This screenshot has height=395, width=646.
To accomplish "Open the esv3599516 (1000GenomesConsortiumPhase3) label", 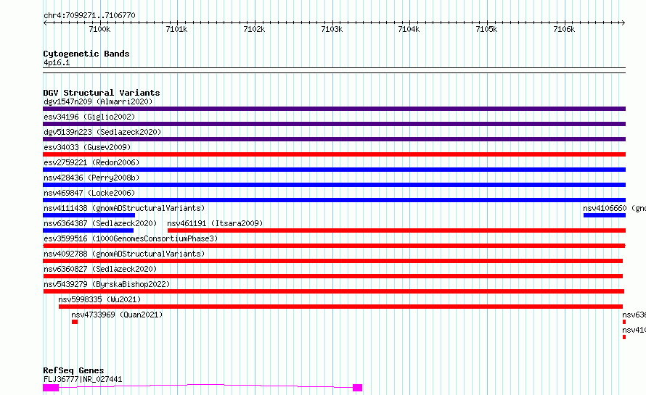I will 131,238.
